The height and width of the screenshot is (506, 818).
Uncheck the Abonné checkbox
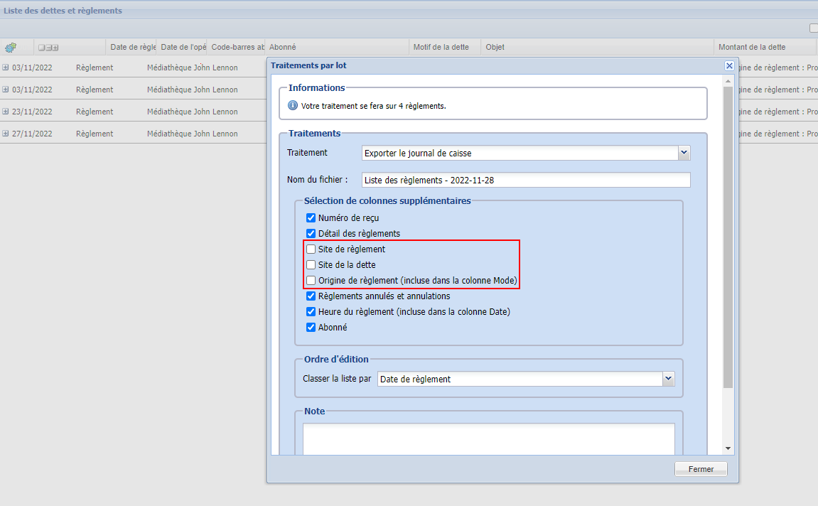pos(311,328)
